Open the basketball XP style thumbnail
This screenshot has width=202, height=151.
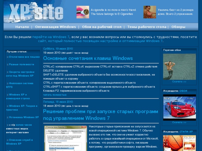click(179, 143)
